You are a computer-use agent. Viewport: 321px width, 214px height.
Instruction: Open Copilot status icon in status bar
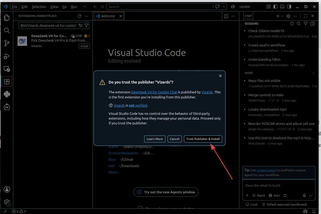[x=306, y=211]
